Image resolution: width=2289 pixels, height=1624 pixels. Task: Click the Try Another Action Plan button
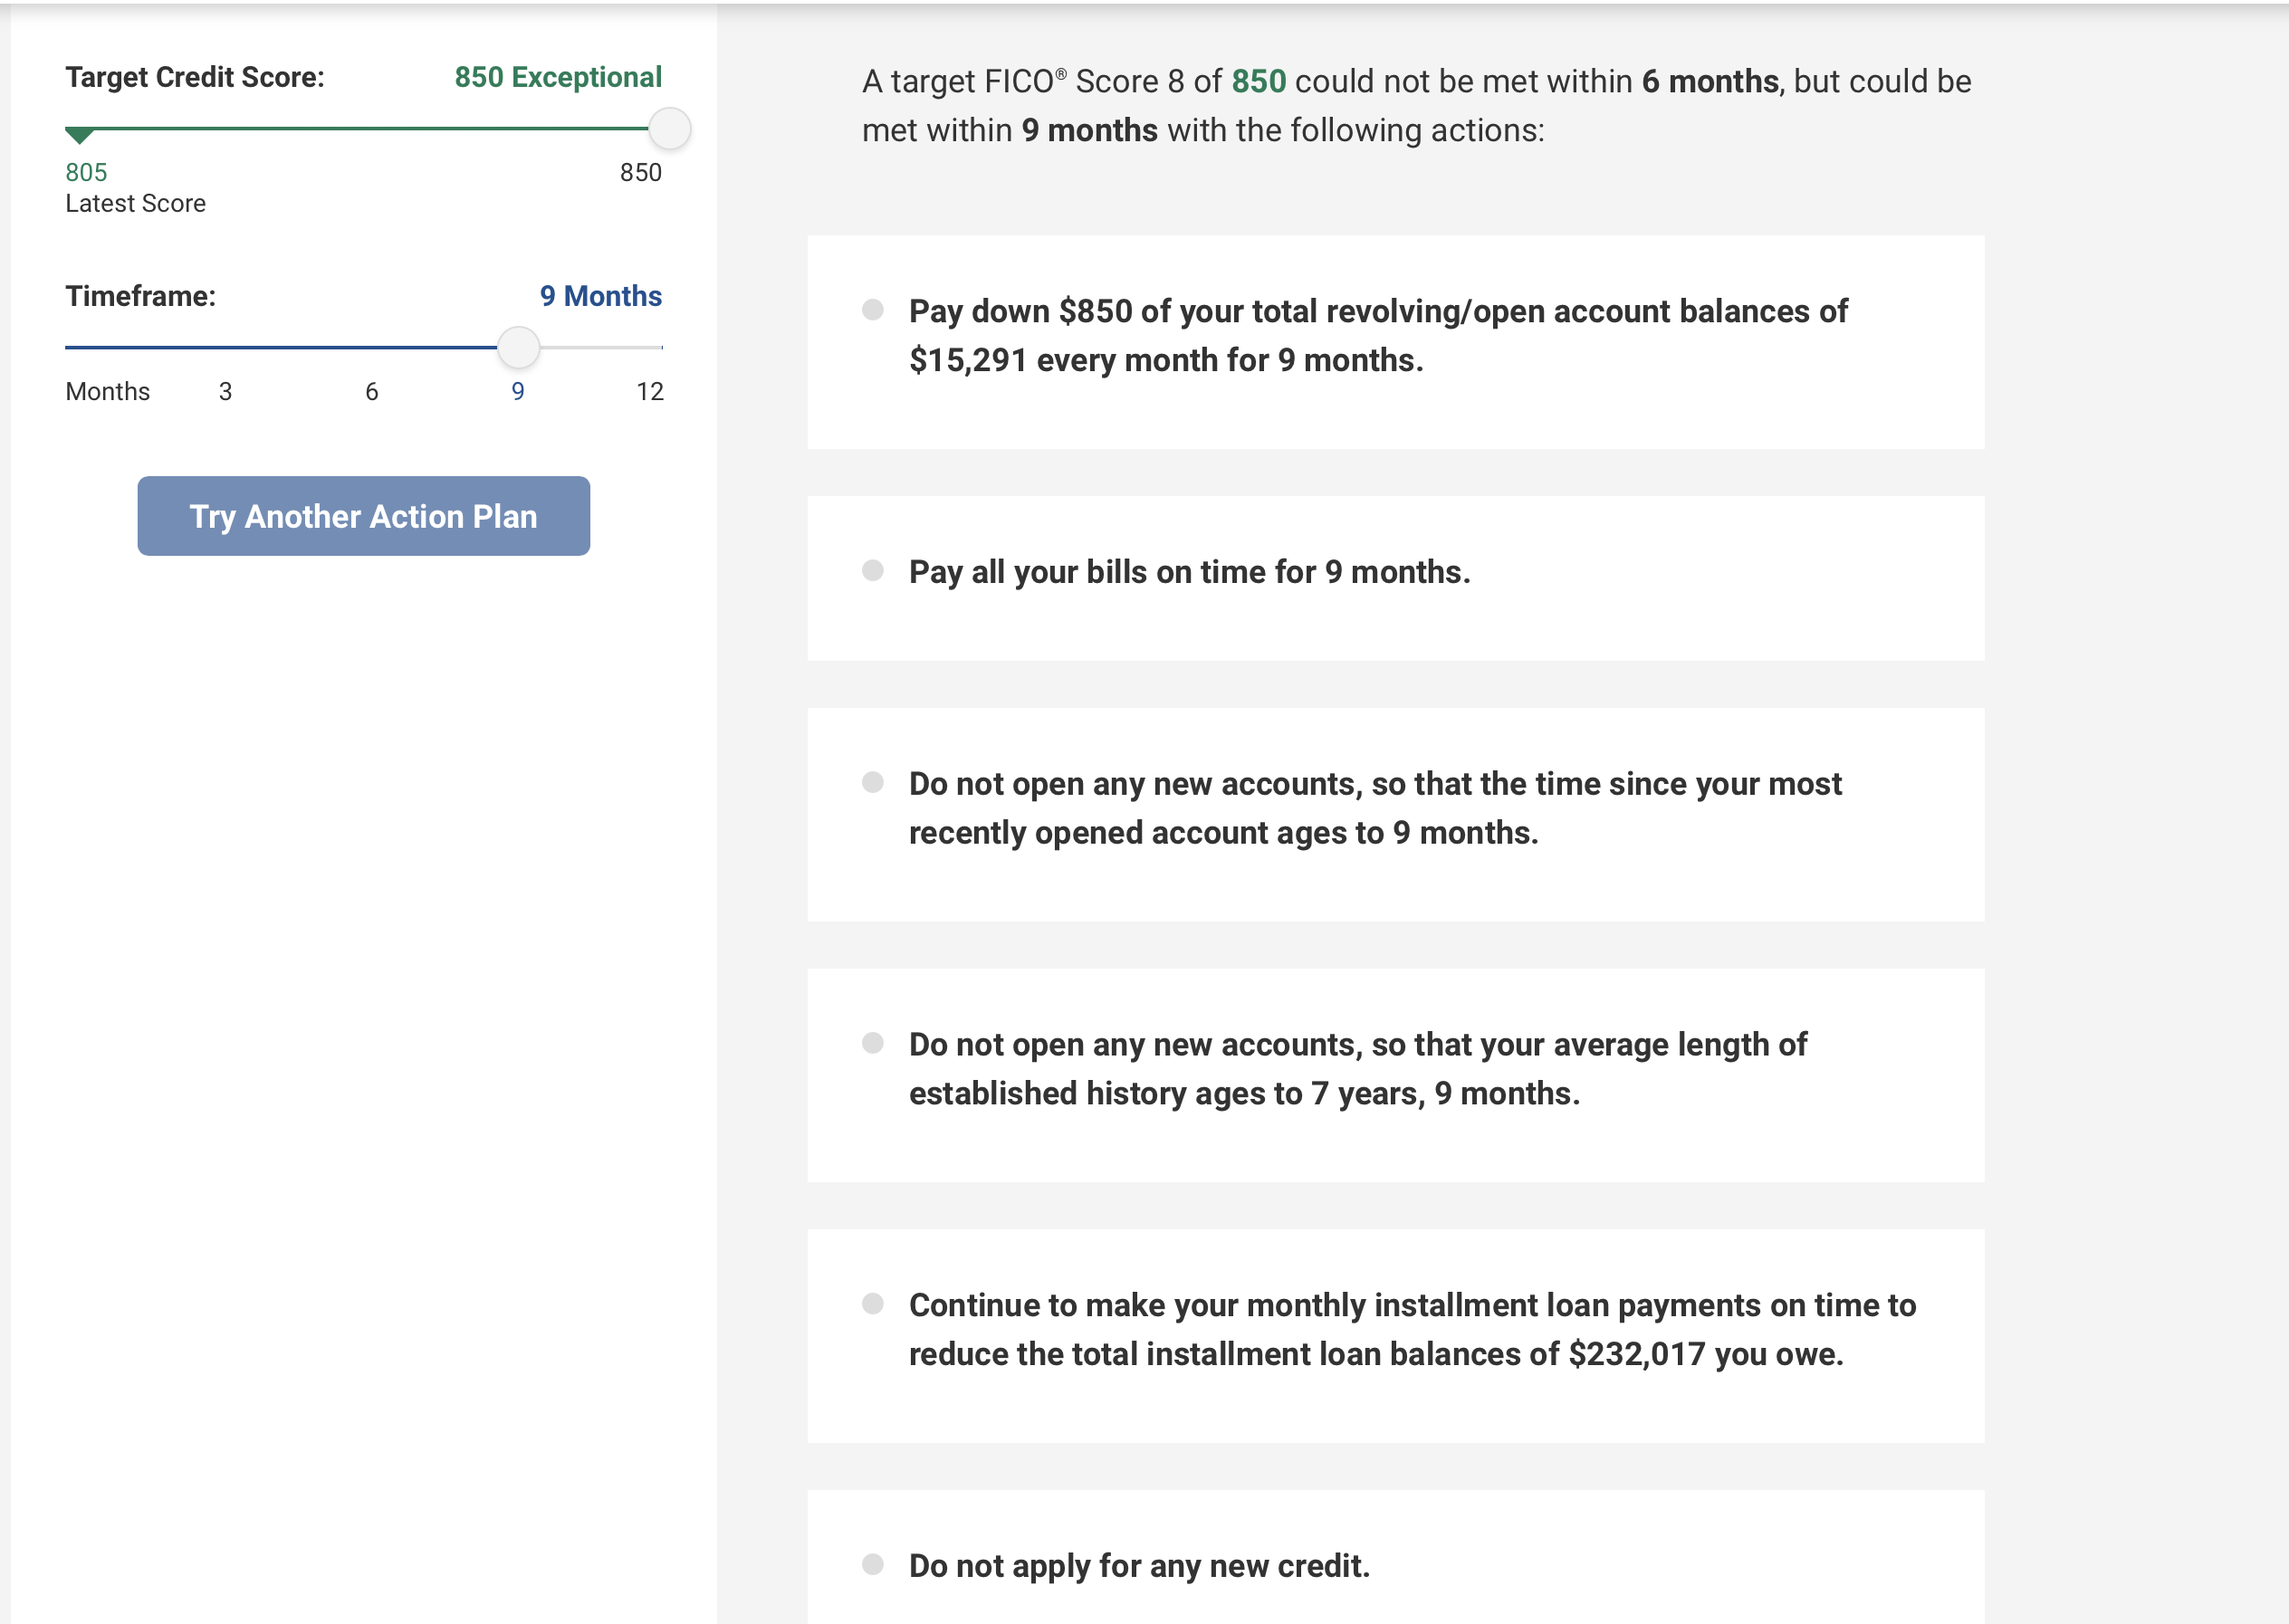363,516
